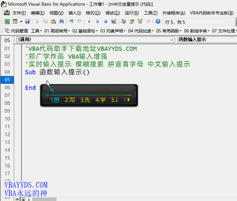237x201 pixels.
Task: Click line number 10 in the gutter
Action: (x=7, y=119)
